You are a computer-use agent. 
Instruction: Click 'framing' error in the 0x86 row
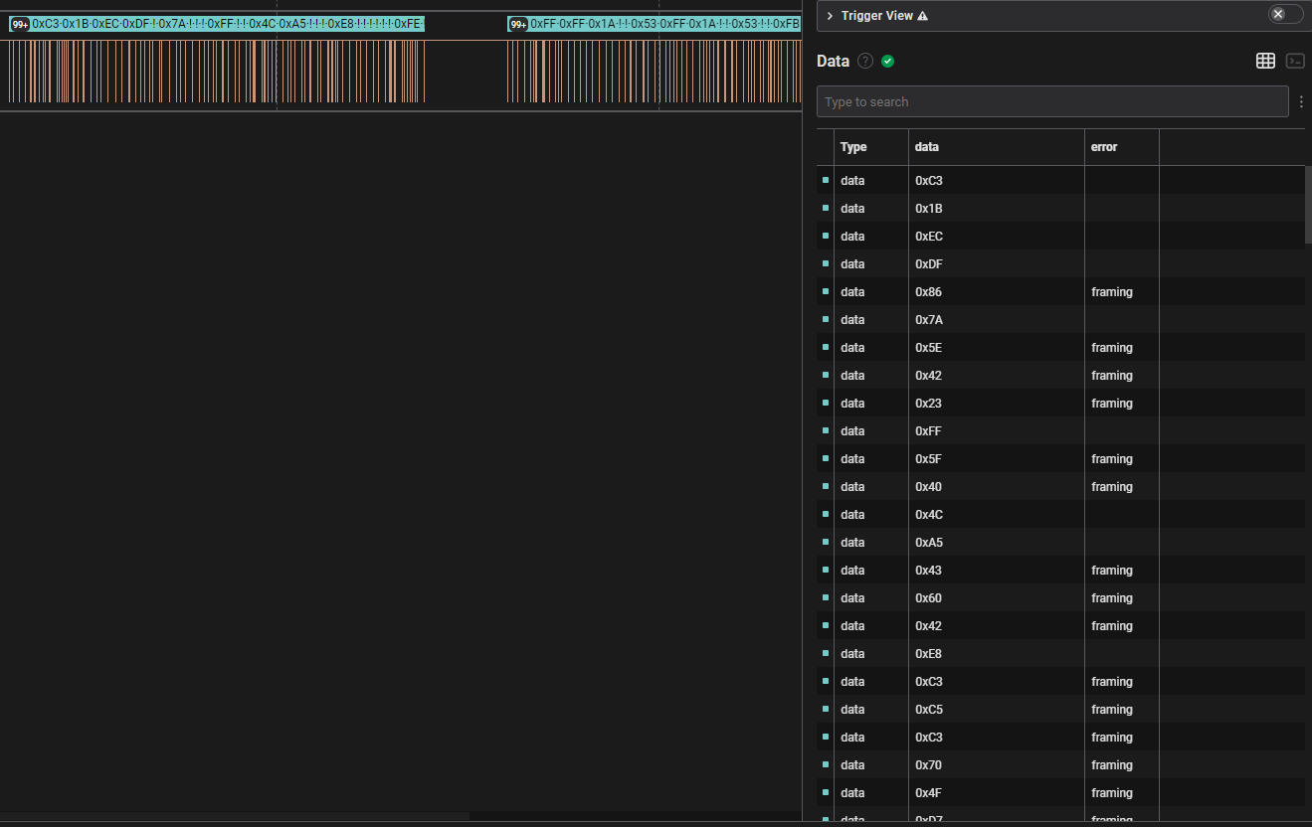coord(1112,291)
